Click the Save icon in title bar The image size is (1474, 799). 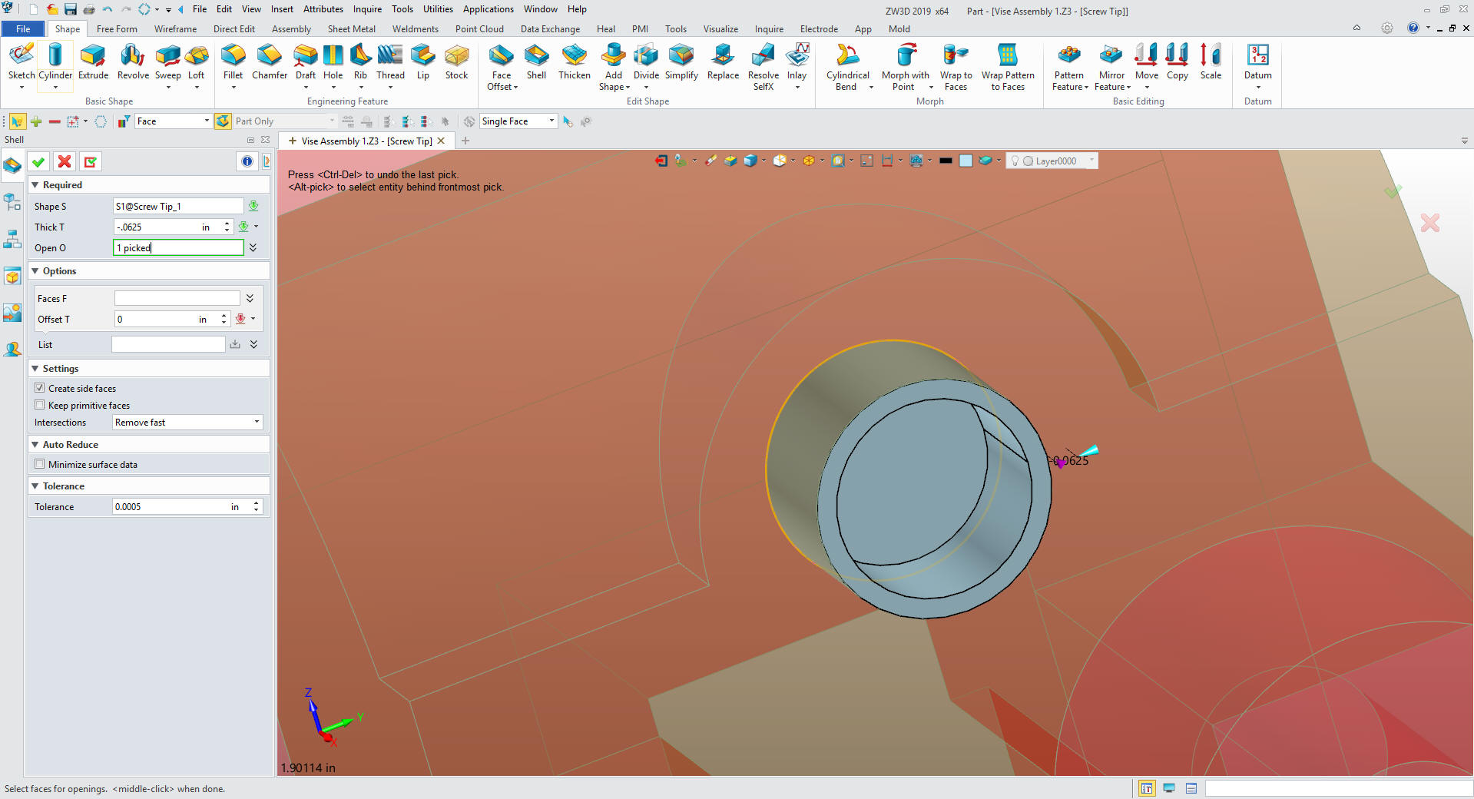(x=71, y=9)
